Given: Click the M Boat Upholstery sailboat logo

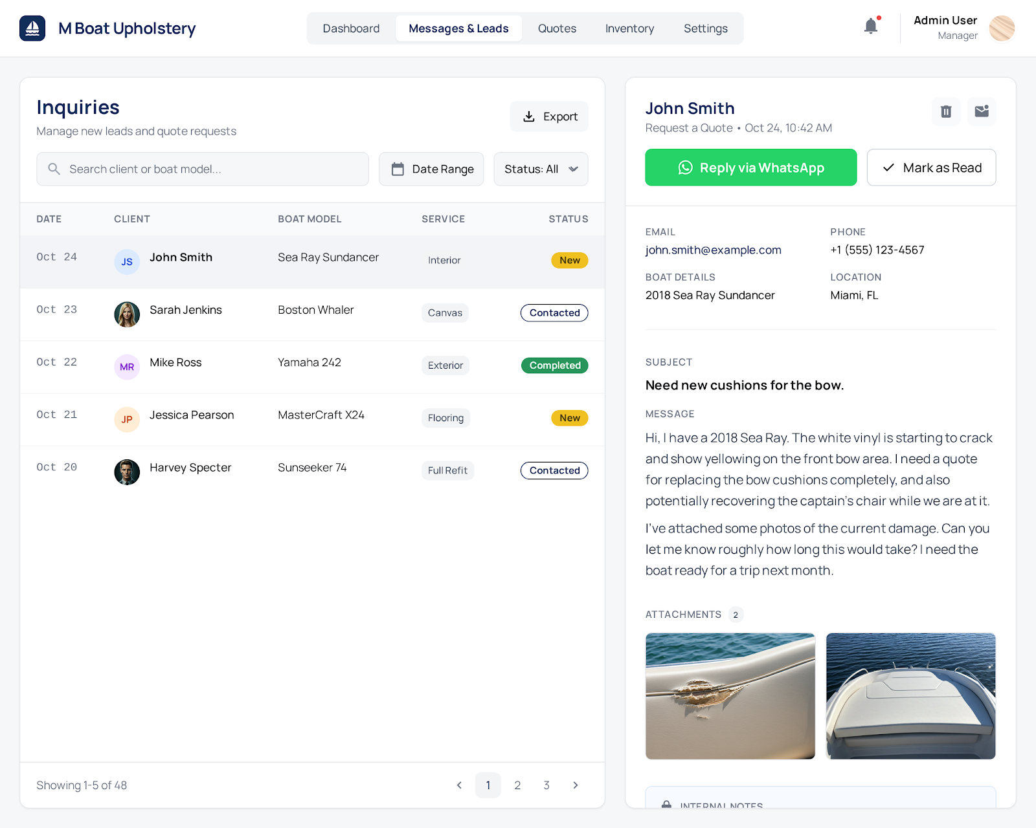Looking at the screenshot, I should pyautogui.click(x=32, y=28).
